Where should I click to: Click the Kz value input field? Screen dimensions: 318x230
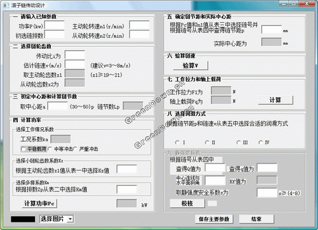tap(127, 169)
